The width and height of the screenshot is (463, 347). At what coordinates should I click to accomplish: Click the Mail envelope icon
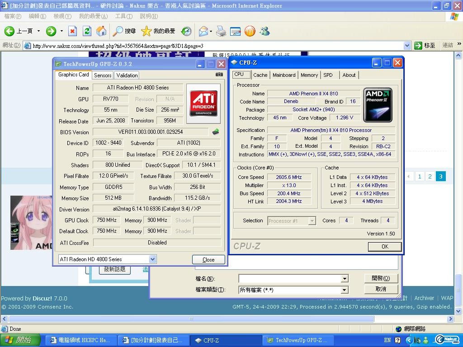click(203, 31)
